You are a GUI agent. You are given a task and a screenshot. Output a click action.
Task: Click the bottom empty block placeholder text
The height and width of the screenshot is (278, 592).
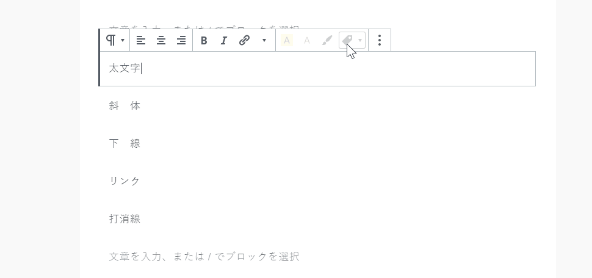click(204, 257)
